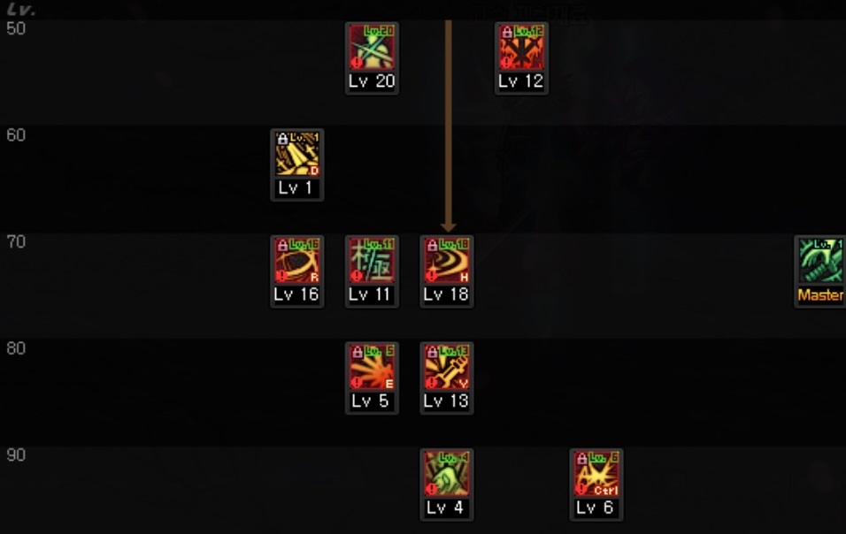Click the level 50 row marker
Viewport: 846px width, 534px height.
(16, 28)
